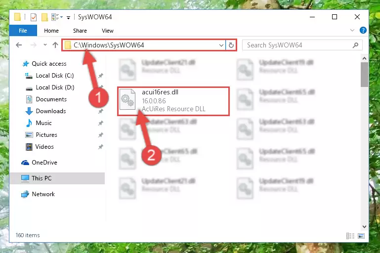Go up one folder level
Viewport: 380px width, 253px height.
point(55,45)
